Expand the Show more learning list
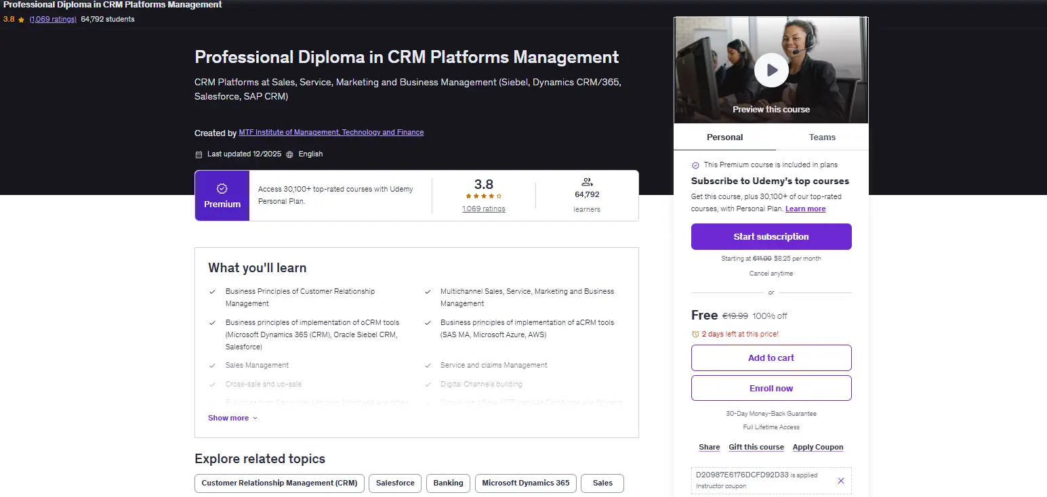The image size is (1047, 497). click(232, 418)
